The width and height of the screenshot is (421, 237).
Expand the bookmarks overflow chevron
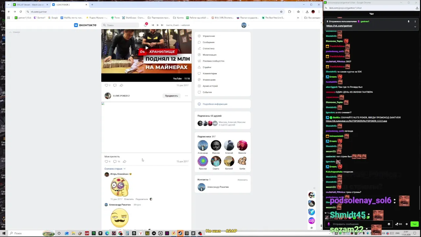point(298,18)
